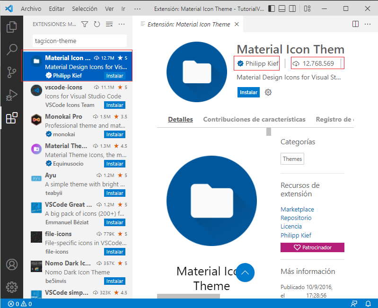Viewport: 378px width, 308px height.
Task: Open the Marketplace link
Action: pyautogui.click(x=297, y=209)
